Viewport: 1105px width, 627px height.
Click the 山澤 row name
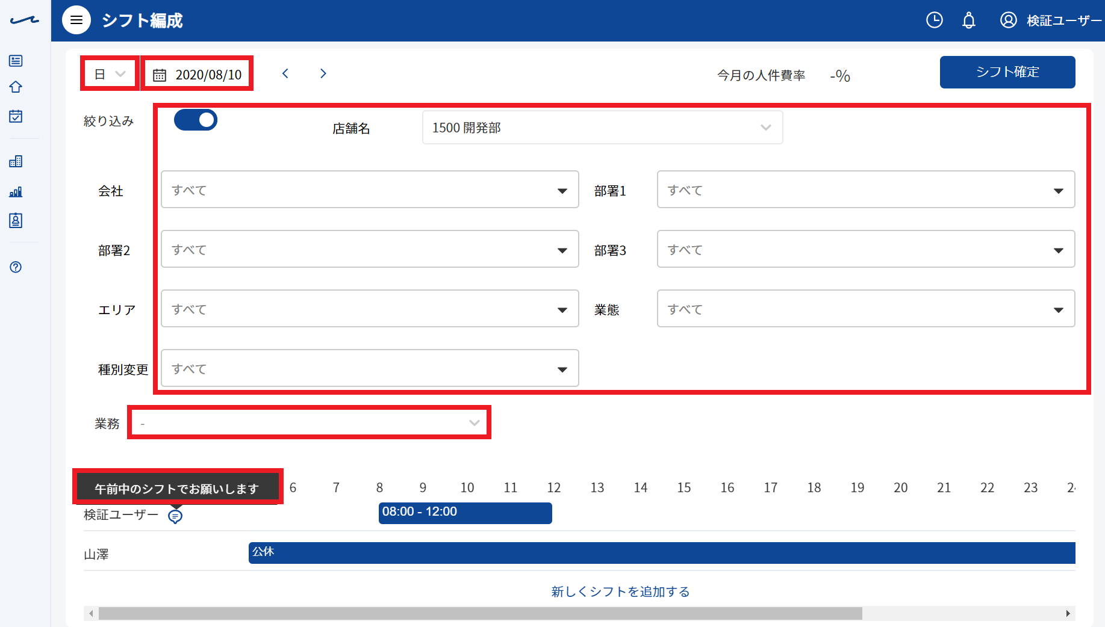96,554
